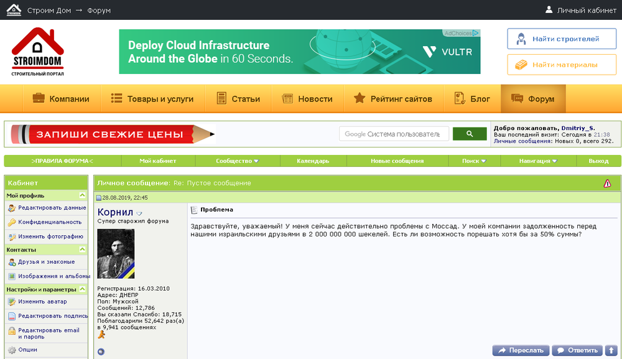Click the Строим Дом breadcrumb link
622x359 pixels.
click(49, 11)
